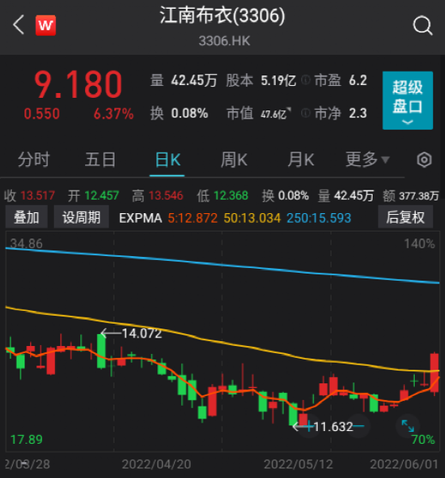Tap the info icon beside 市盈
445x478 pixels.
(x=306, y=80)
